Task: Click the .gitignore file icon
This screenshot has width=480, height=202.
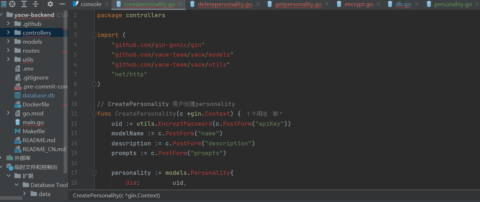Action: pyautogui.click(x=18, y=78)
